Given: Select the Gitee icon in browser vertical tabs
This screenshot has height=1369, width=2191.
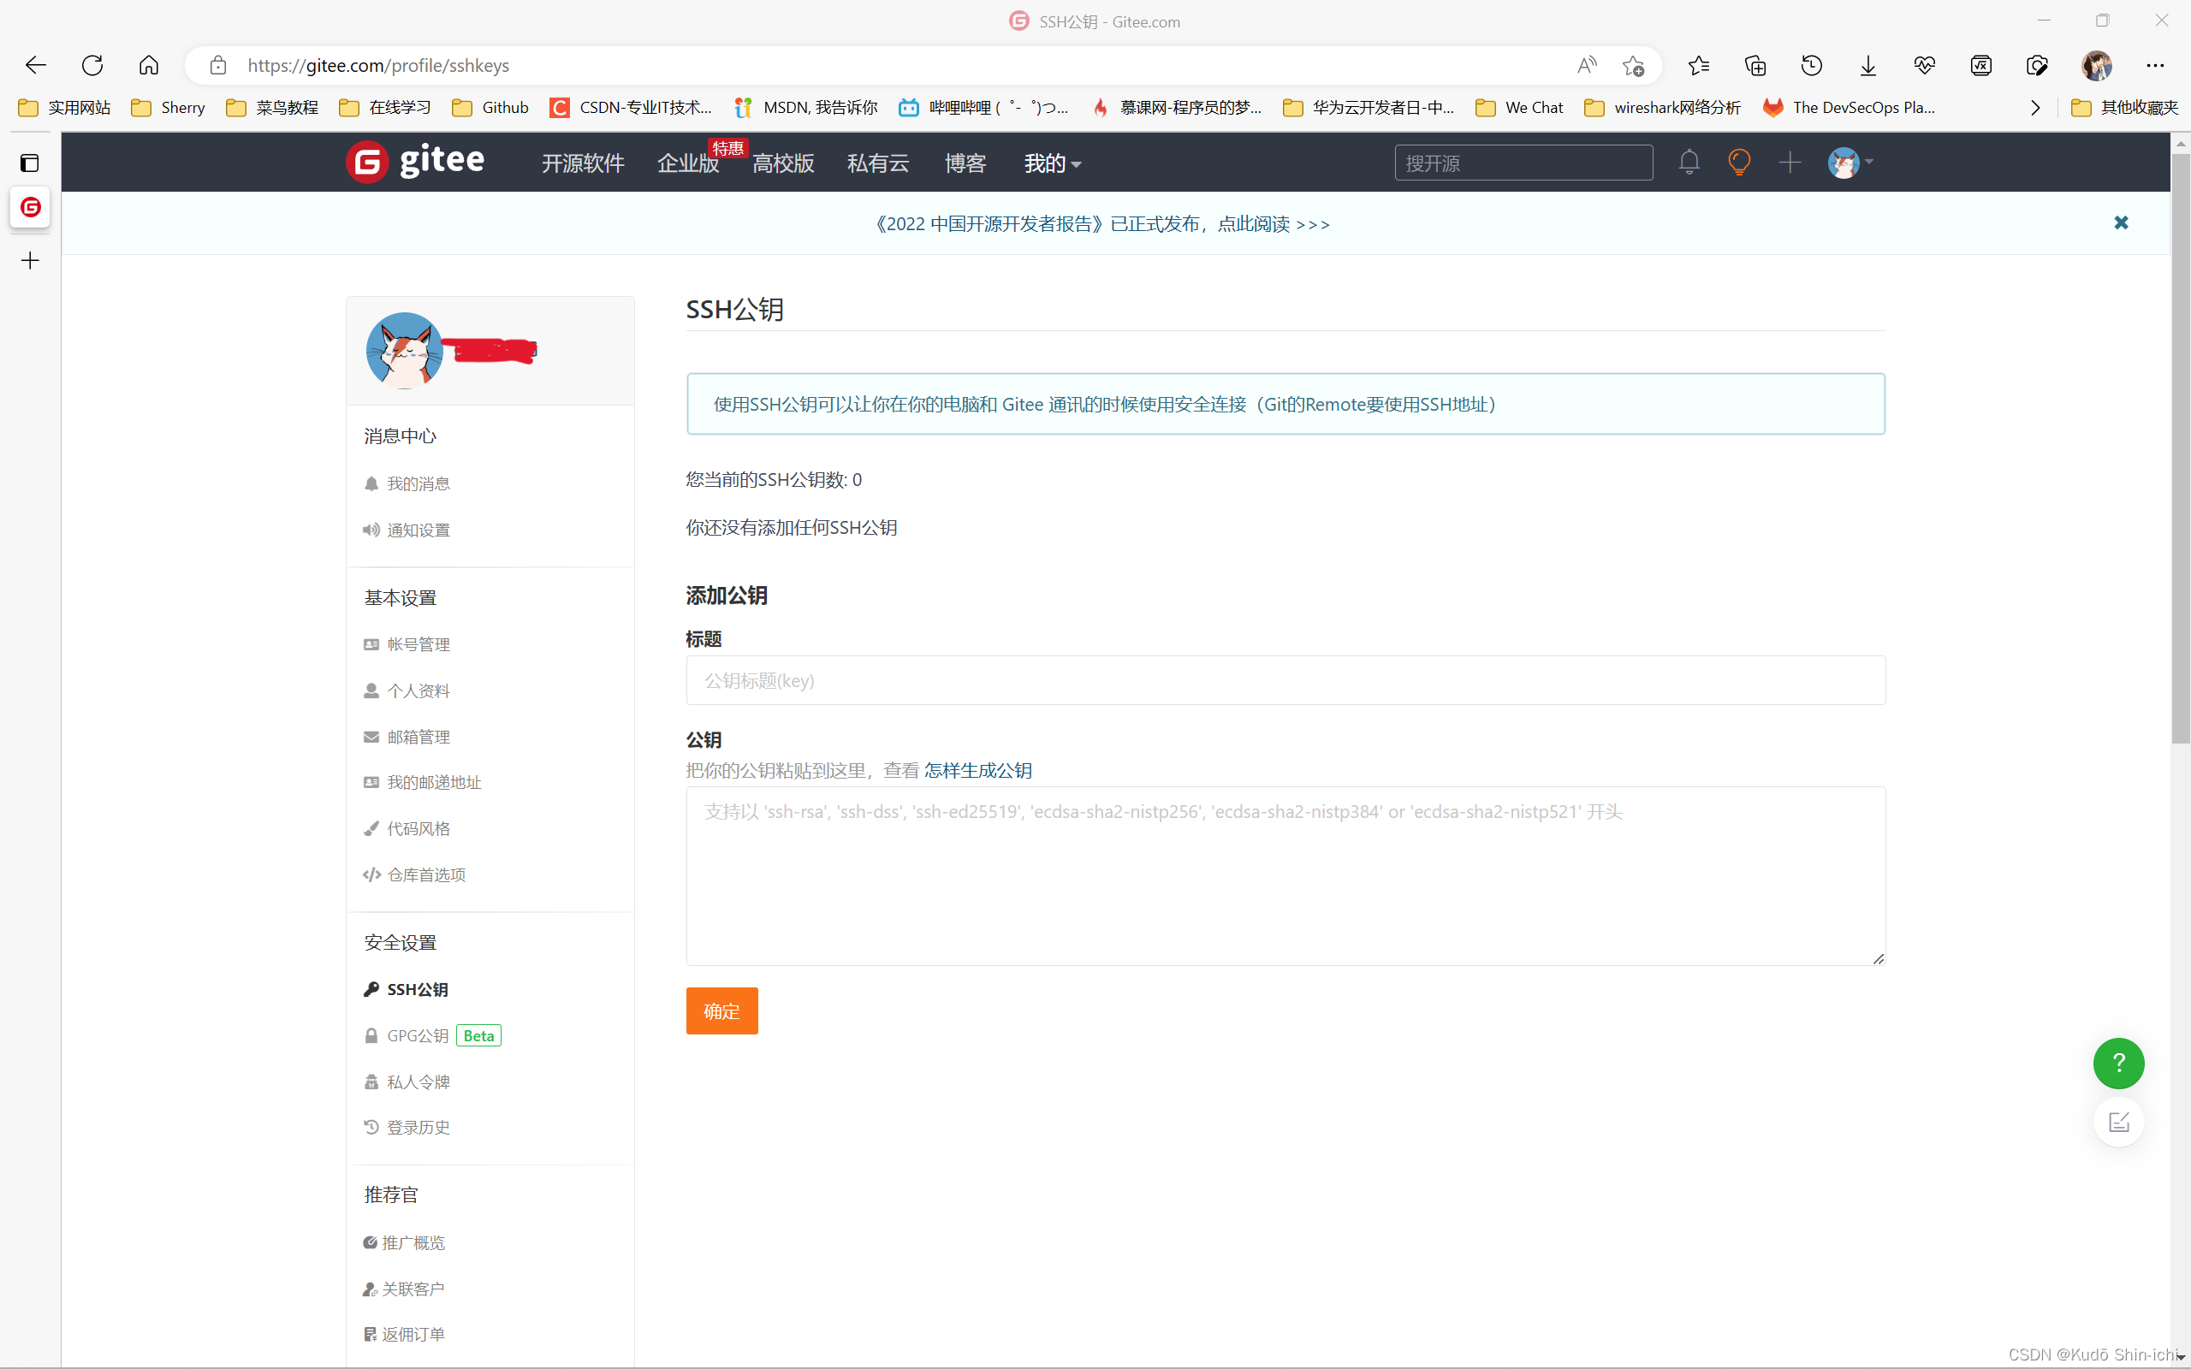Looking at the screenshot, I should point(30,207).
